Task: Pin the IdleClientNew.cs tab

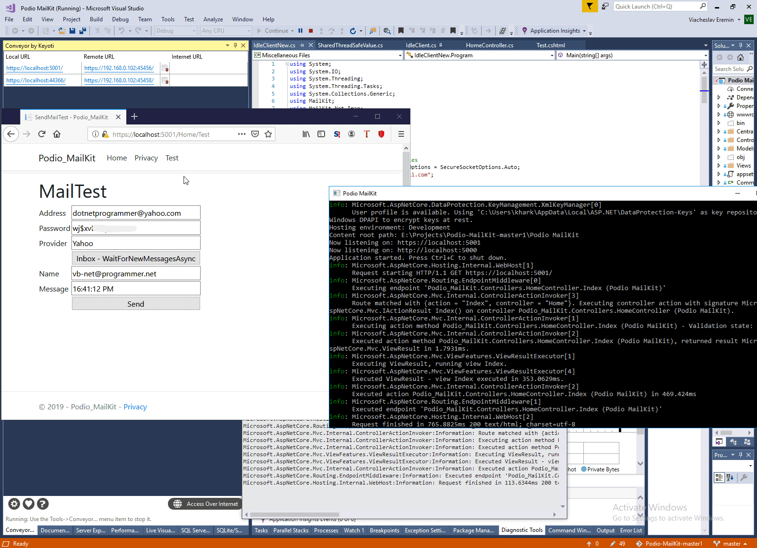Action: [302, 45]
